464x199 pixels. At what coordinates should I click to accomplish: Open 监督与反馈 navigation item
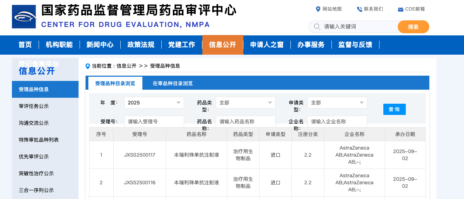tap(355, 45)
